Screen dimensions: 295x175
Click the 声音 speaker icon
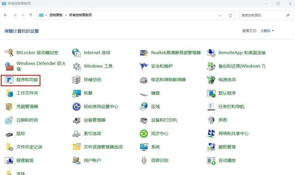point(211,120)
